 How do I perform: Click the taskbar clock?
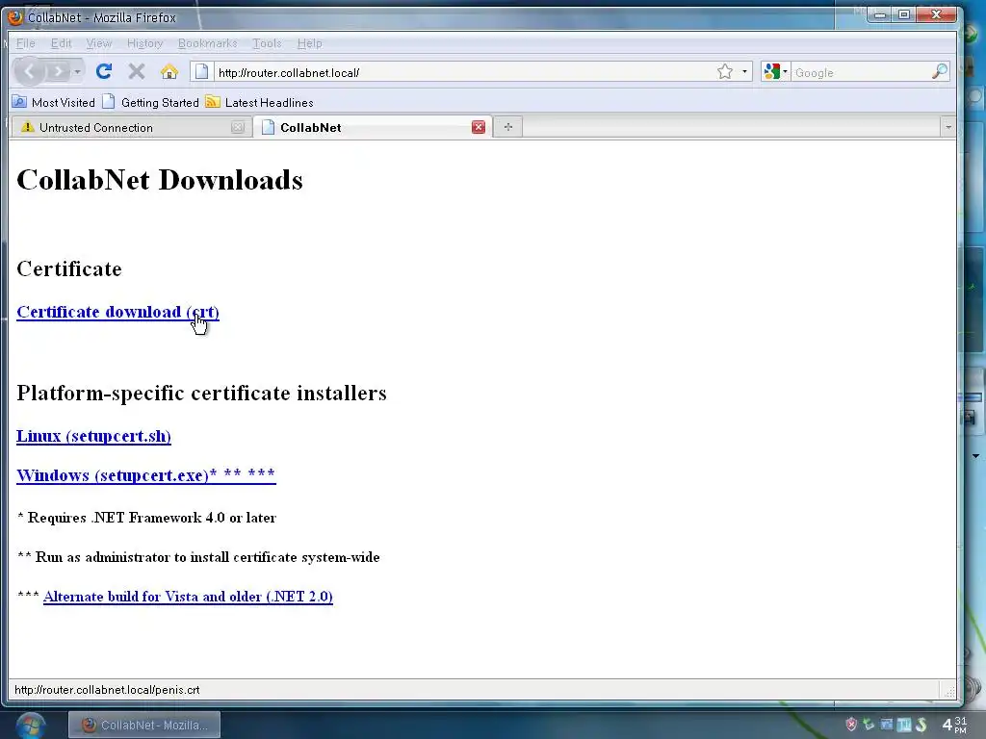954,725
